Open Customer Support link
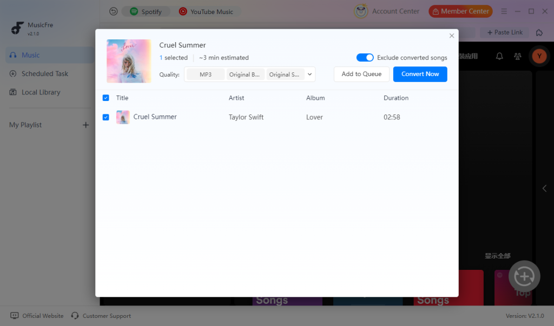Viewport: 554px width, 326px height. click(x=107, y=316)
